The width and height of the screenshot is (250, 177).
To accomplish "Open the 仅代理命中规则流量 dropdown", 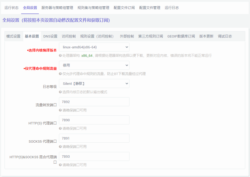I will 94,65.
